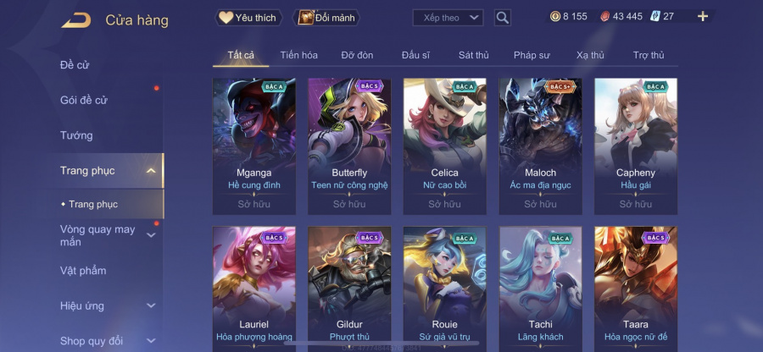Viewport: 763px width, 352px height.
Task: Open the search magnifier icon
Action: (502, 18)
